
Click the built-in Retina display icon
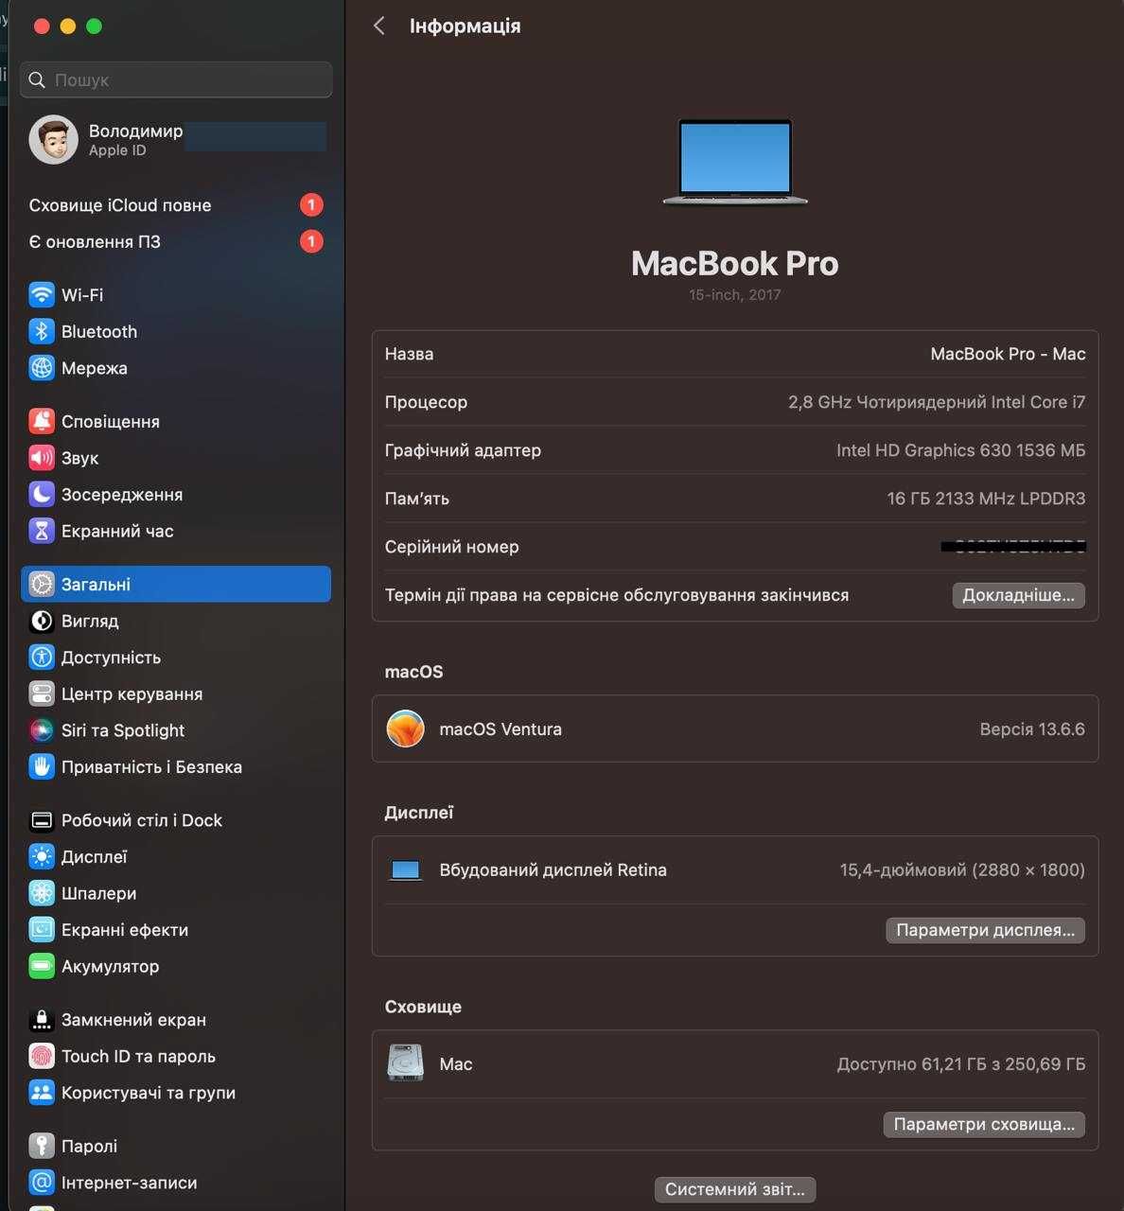(406, 870)
